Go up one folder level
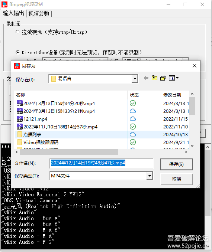Image resolution: width=212 pixels, height=252 pixels. [154, 78]
